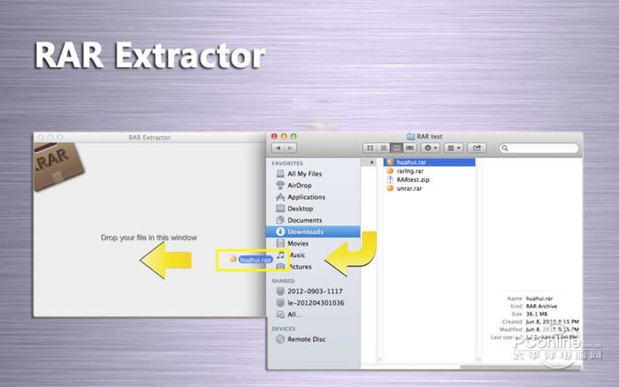Click the Movies film icon
Image resolution: width=619 pixels, height=387 pixels.
coord(280,243)
